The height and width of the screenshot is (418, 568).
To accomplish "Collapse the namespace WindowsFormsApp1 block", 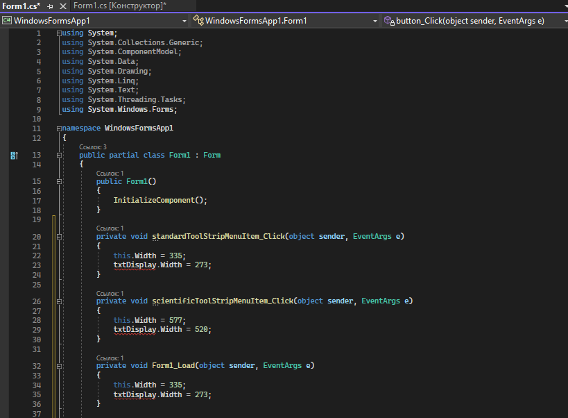I will tap(60, 128).
